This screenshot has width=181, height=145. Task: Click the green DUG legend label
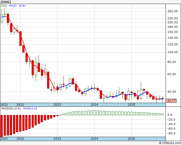pyautogui.click(x=4, y=6)
